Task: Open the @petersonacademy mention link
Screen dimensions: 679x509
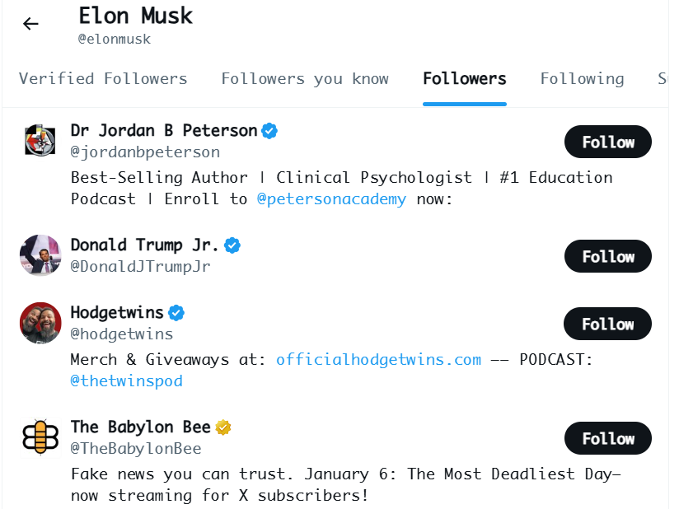Action: point(331,199)
